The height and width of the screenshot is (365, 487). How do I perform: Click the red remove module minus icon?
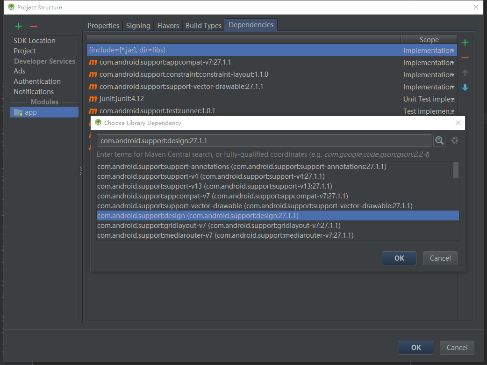(x=34, y=26)
